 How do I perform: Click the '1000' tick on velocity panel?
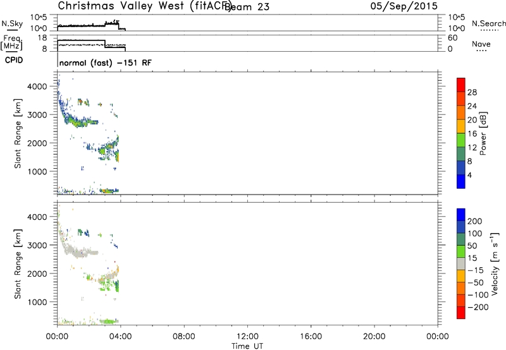point(37,302)
